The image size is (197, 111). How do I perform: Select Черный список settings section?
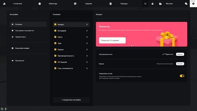tap(28, 37)
